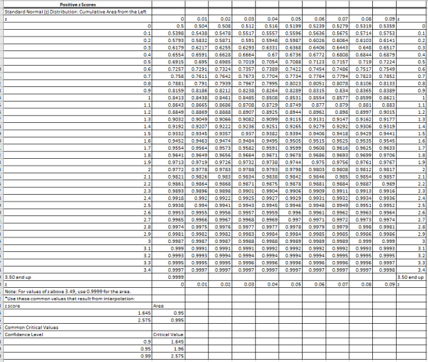The width and height of the screenshot is (428, 362).
Task: Select cell 0.6179 in the z 0.3 row
Action: coord(168,47)
